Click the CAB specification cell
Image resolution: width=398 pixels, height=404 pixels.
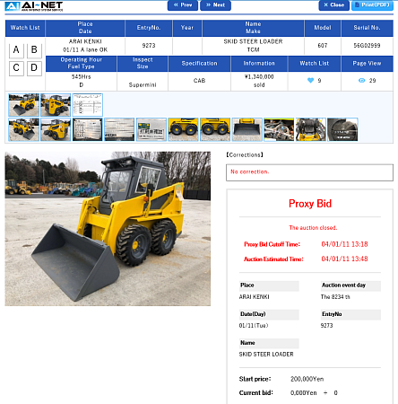tap(199, 81)
